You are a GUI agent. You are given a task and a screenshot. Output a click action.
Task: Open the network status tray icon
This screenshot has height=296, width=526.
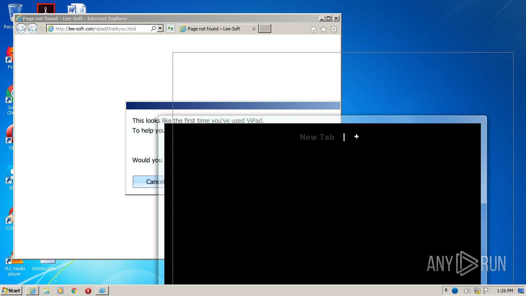[x=477, y=291]
